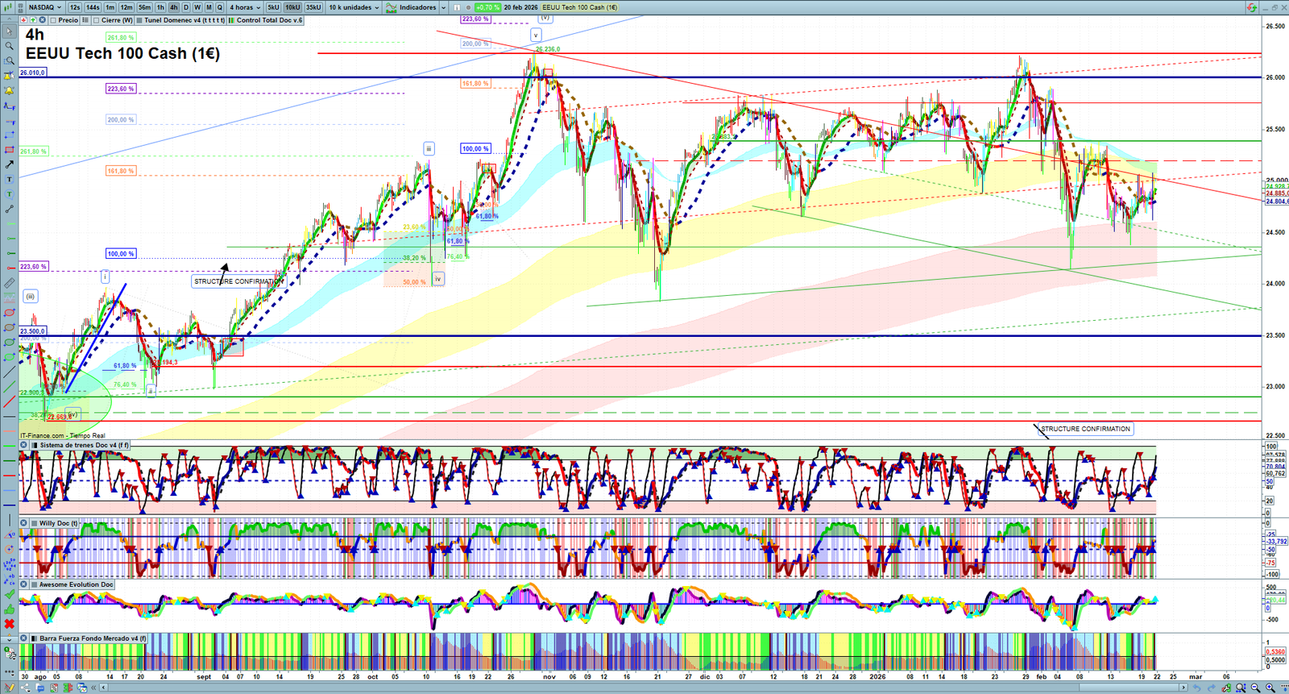Select the text T tool

coord(9,179)
